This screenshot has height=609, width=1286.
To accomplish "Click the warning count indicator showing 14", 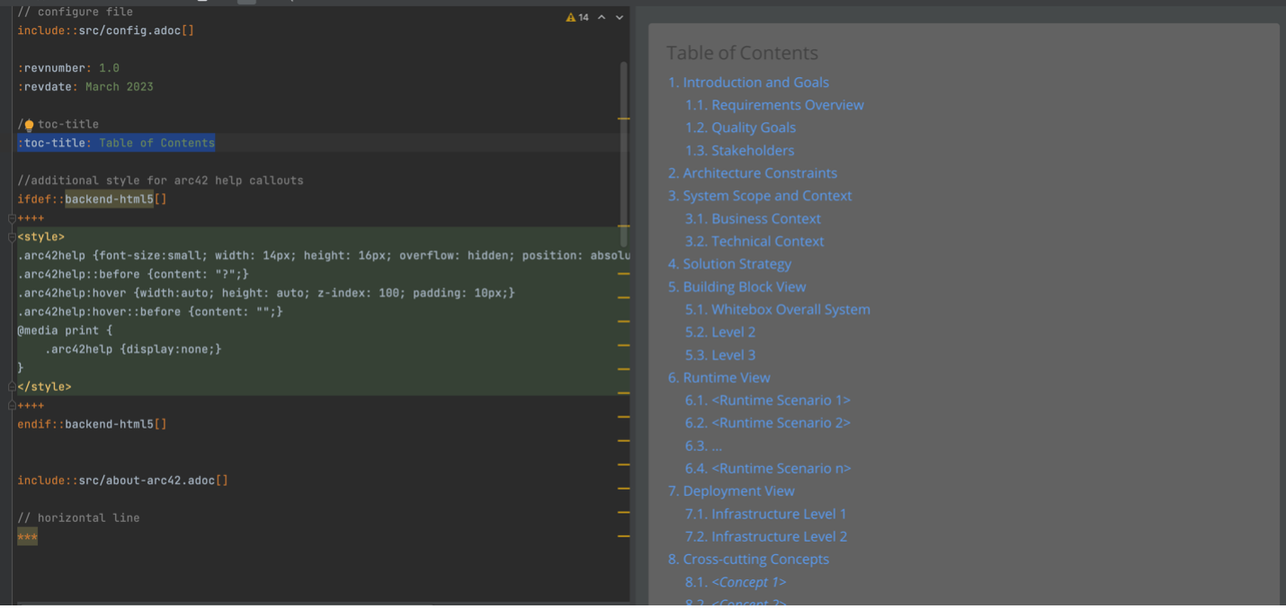I will [x=577, y=17].
